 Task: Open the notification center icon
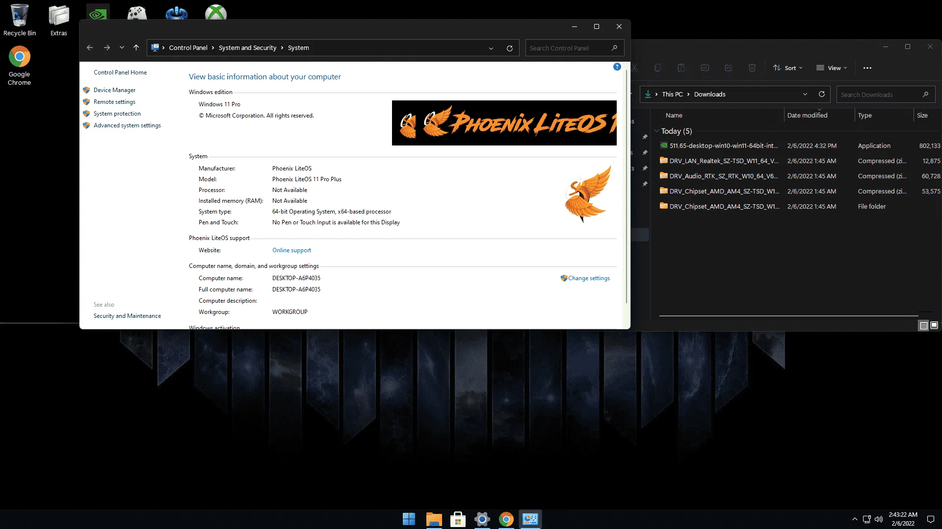[x=930, y=519]
